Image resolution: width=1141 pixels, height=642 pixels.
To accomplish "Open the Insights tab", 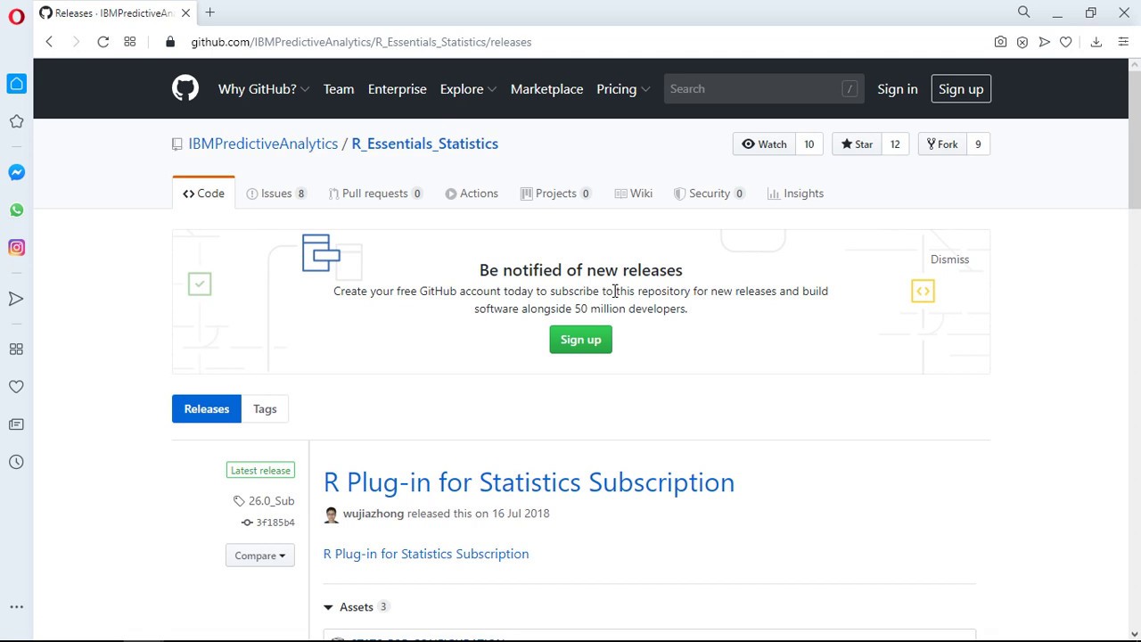I will coord(795,193).
